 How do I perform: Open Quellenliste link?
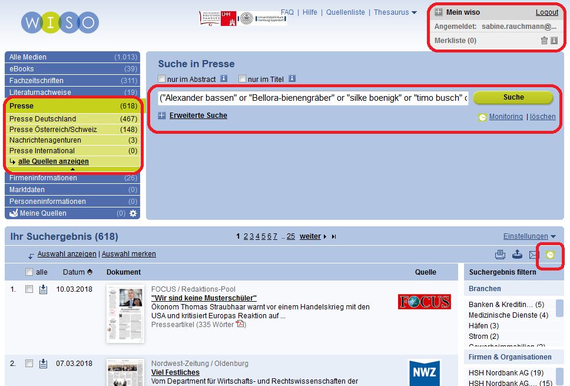coord(345,12)
